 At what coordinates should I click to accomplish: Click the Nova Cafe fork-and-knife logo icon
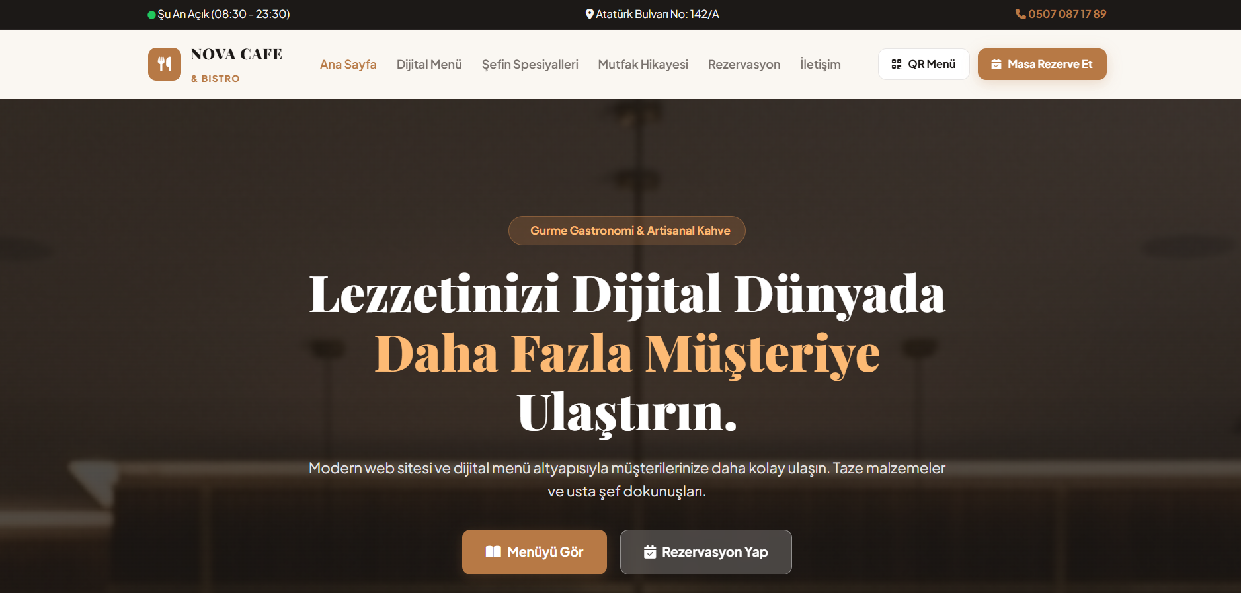(165, 64)
